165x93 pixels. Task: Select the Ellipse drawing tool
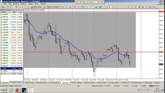point(139,7)
